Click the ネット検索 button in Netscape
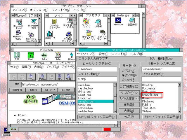Screen dimensions: 187x140 (66, 90)
